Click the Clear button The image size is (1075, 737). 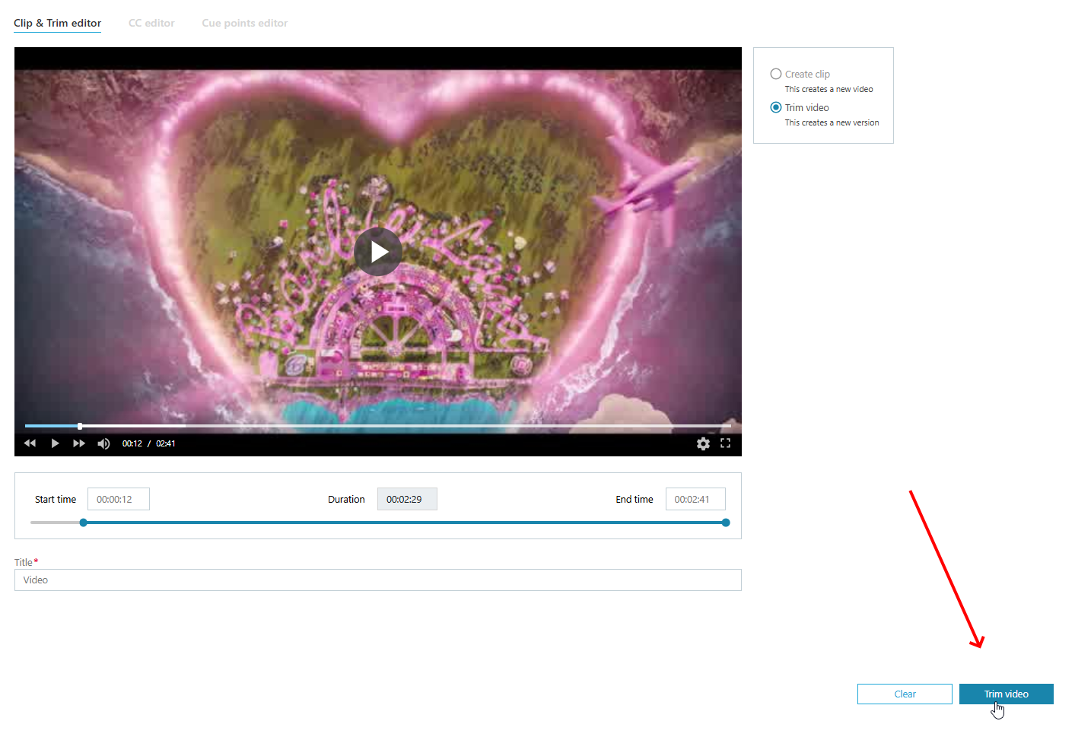pyautogui.click(x=905, y=694)
